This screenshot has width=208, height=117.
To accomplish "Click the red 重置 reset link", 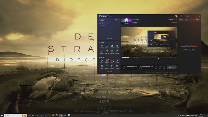I will tap(196, 47).
